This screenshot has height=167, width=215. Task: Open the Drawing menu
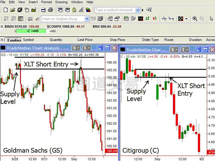[62, 2]
